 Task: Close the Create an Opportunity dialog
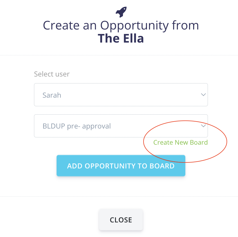(121, 220)
